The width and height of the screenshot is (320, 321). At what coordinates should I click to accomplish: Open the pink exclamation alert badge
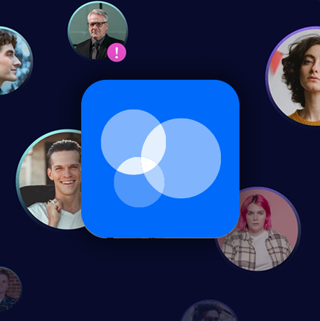116,52
